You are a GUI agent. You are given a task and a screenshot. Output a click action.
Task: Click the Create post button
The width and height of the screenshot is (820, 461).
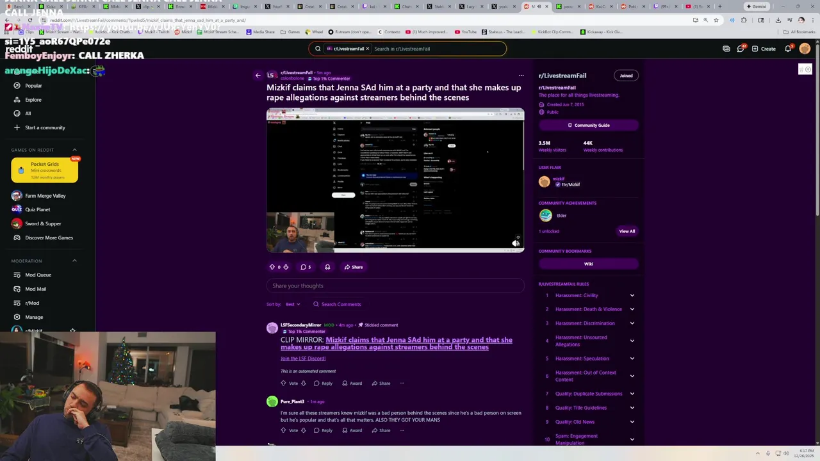764,49
